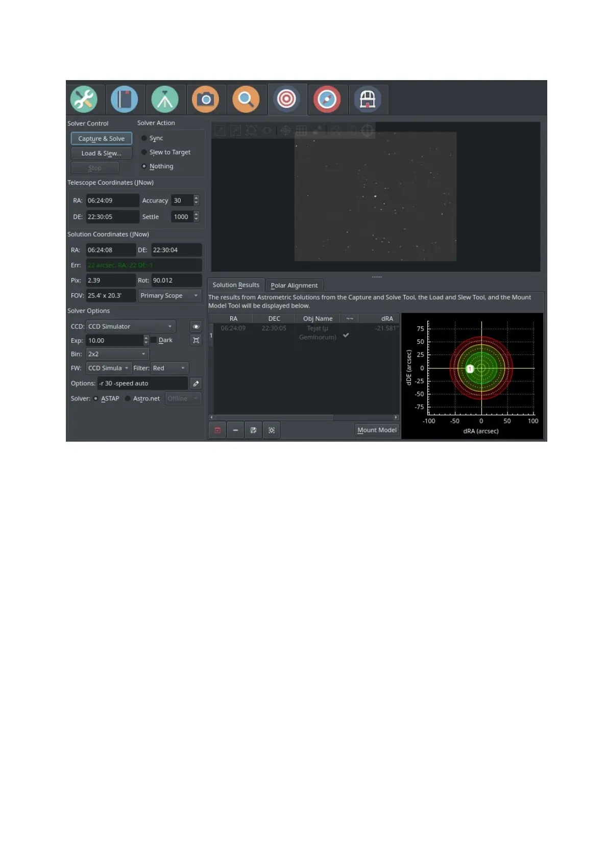The width and height of the screenshot is (608, 859).
Task: Click the Load & Slew... button
Action: pos(102,153)
